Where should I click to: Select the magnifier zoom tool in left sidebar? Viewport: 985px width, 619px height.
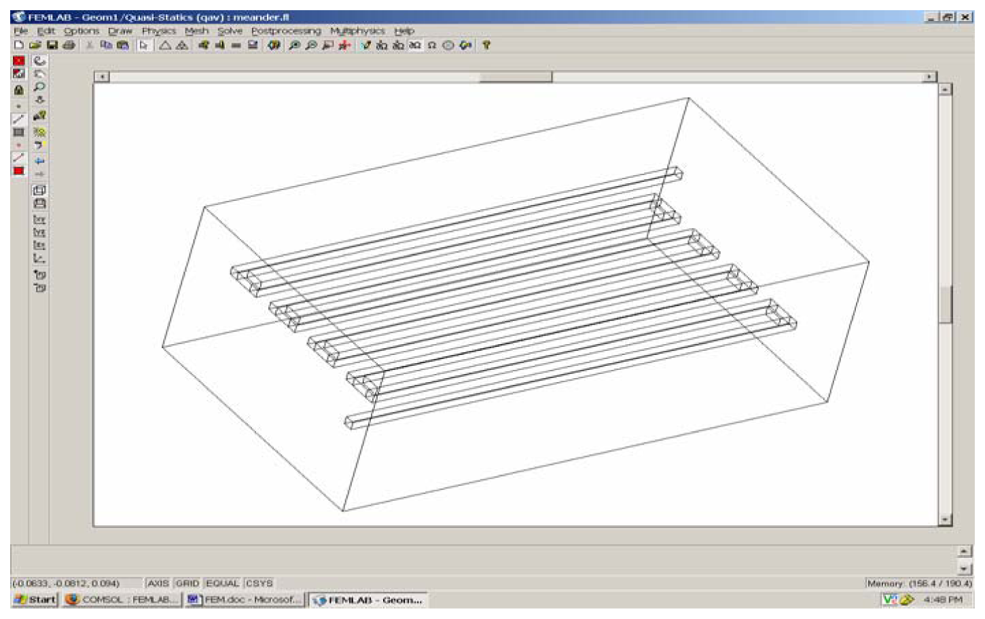coord(39,87)
